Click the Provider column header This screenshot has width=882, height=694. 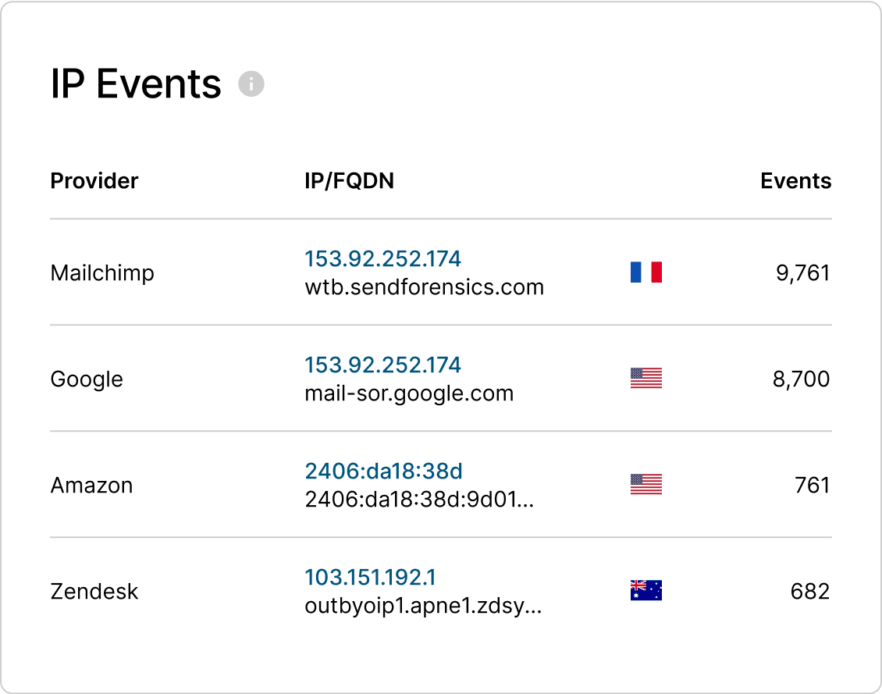point(94,181)
